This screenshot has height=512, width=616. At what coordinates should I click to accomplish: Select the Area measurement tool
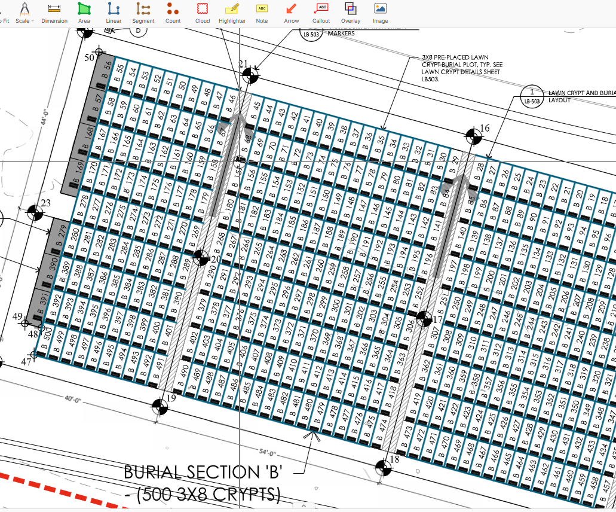point(84,13)
